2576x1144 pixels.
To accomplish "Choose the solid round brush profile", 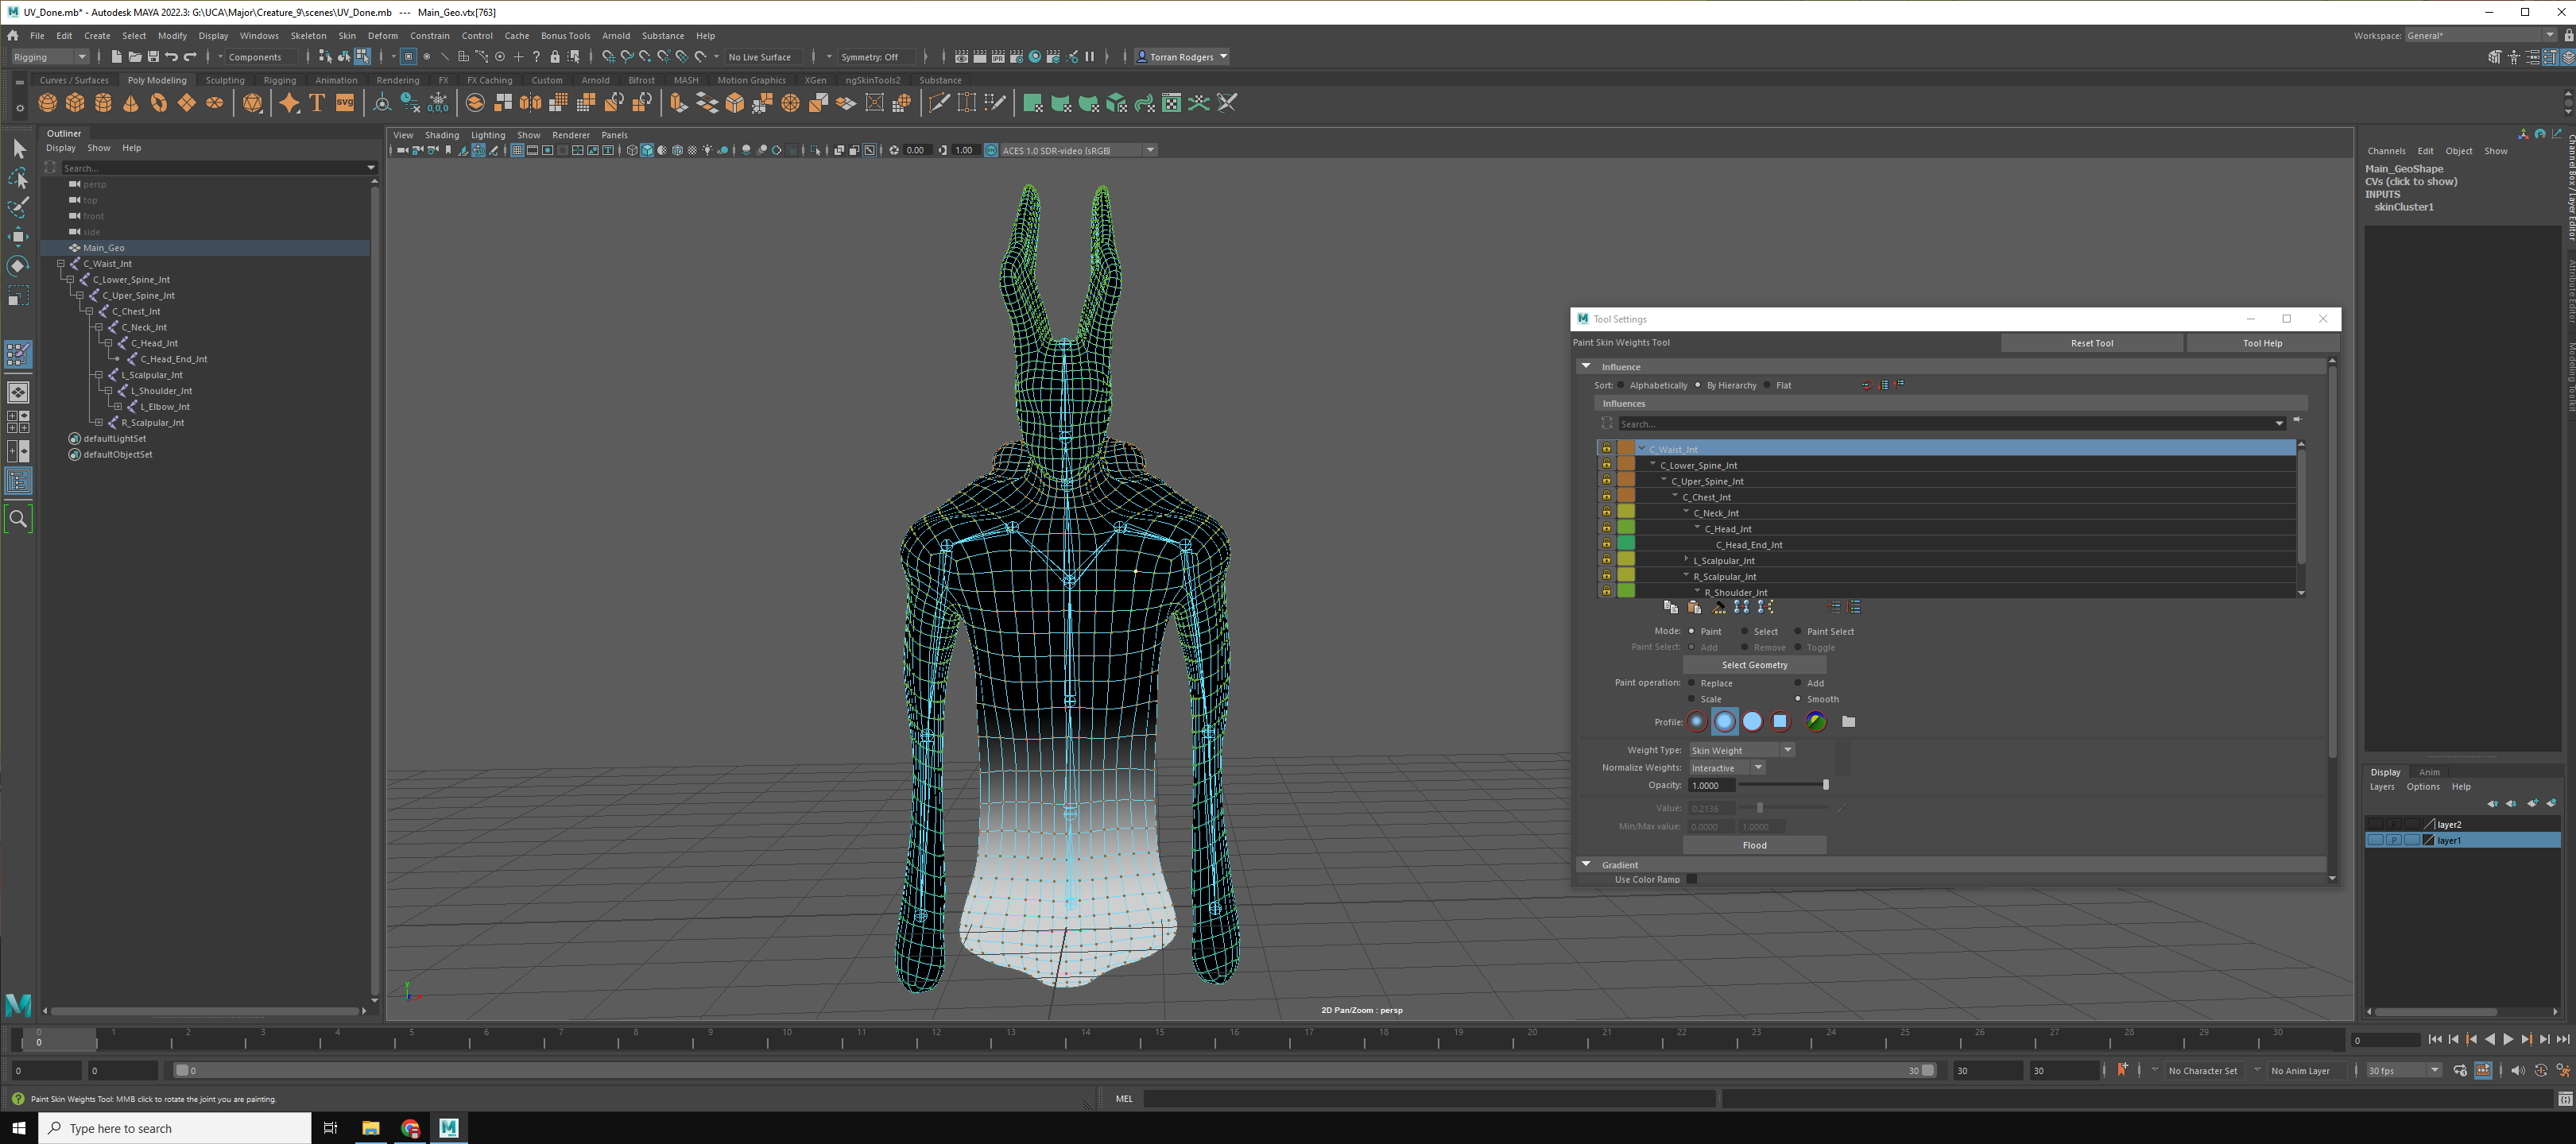I will point(1752,721).
